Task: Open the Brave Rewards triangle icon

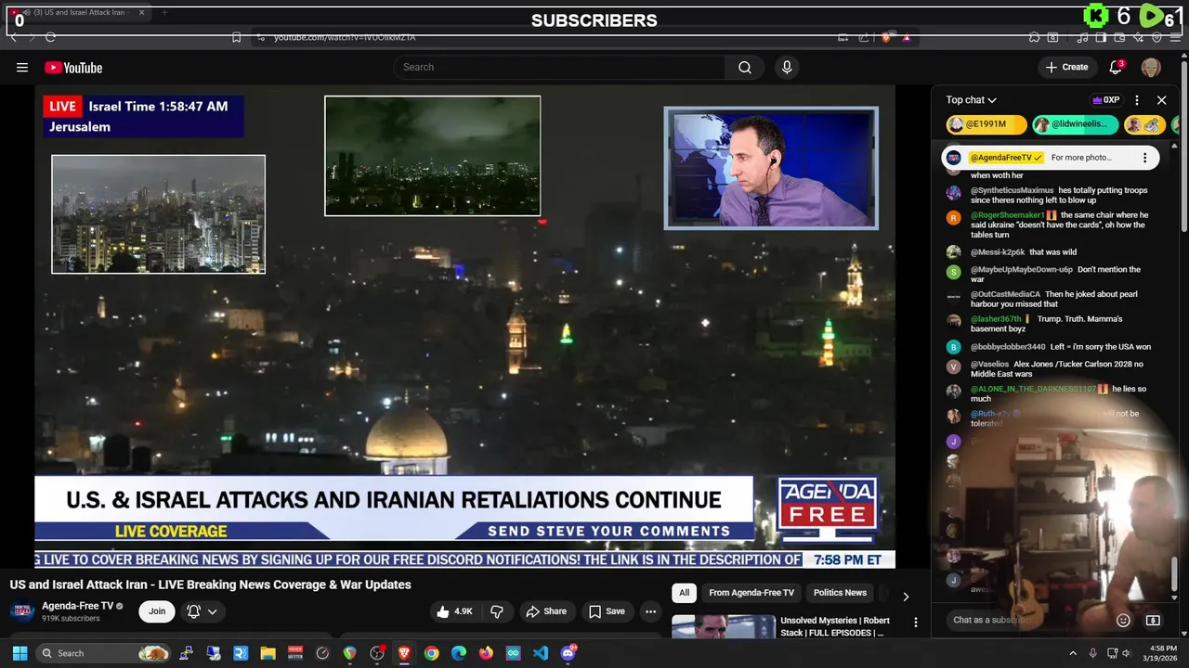Action: (906, 37)
